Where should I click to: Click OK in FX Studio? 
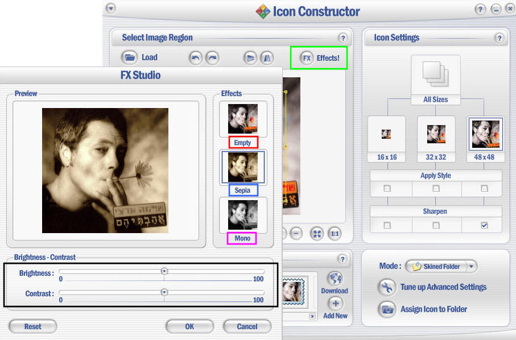point(189,326)
